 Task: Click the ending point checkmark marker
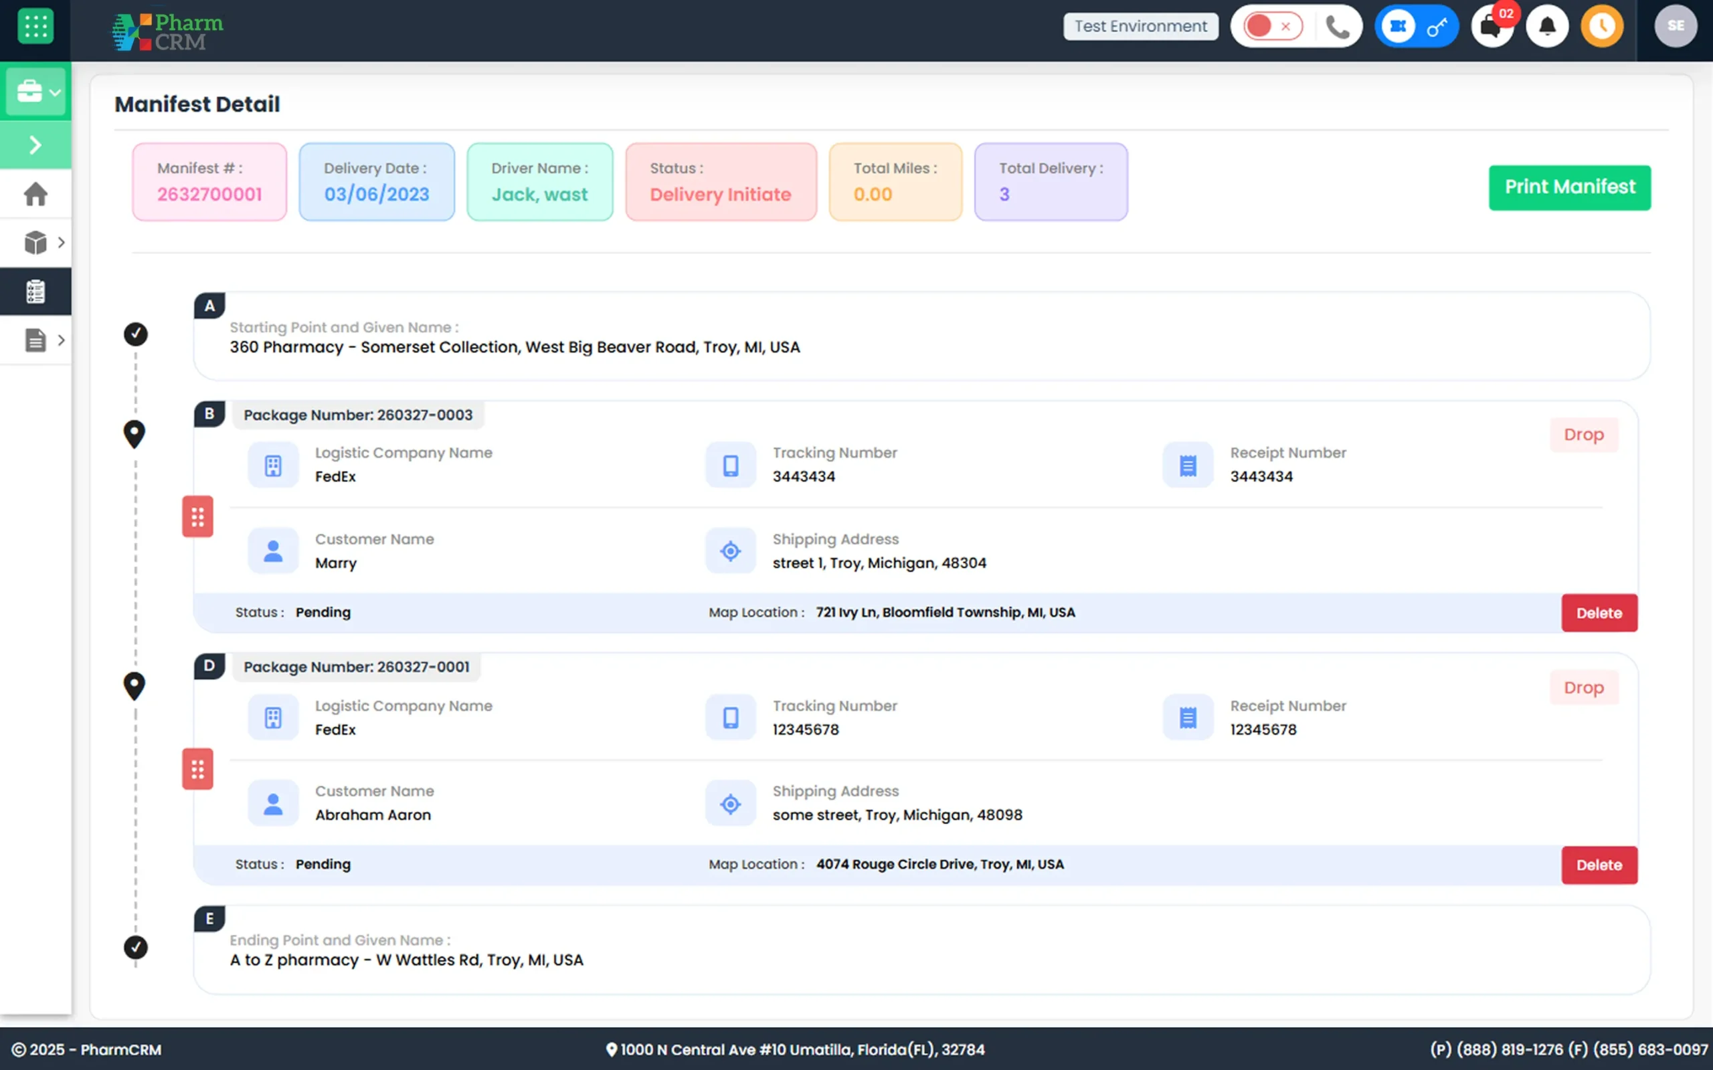tap(135, 947)
